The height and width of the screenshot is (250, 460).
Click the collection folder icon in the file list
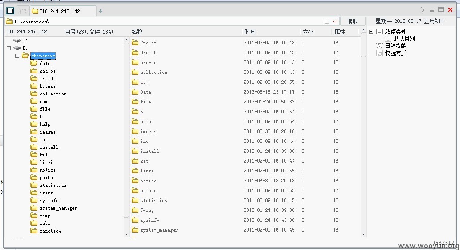coord(135,72)
